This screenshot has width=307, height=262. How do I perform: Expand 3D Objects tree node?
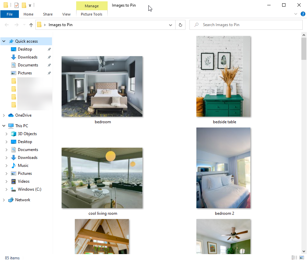[x=7, y=134]
